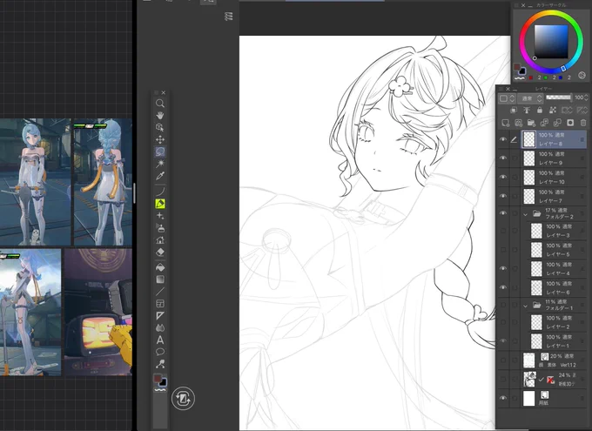Pick a shade in the color square
The width and height of the screenshot is (592, 431).
(551, 42)
